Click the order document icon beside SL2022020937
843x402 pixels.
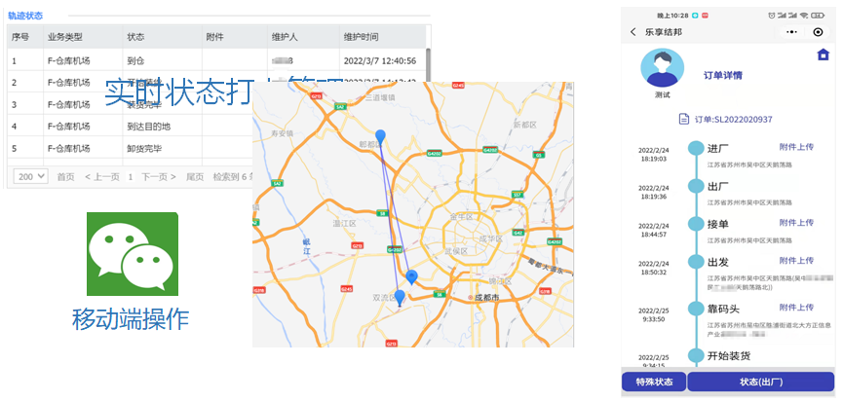click(683, 120)
